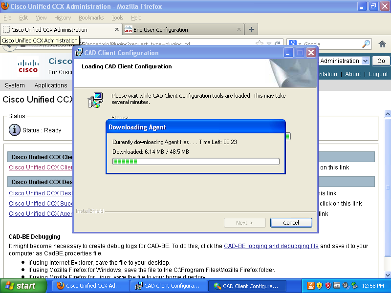
Task: Click the Cisco logo on the page
Action: point(28,66)
